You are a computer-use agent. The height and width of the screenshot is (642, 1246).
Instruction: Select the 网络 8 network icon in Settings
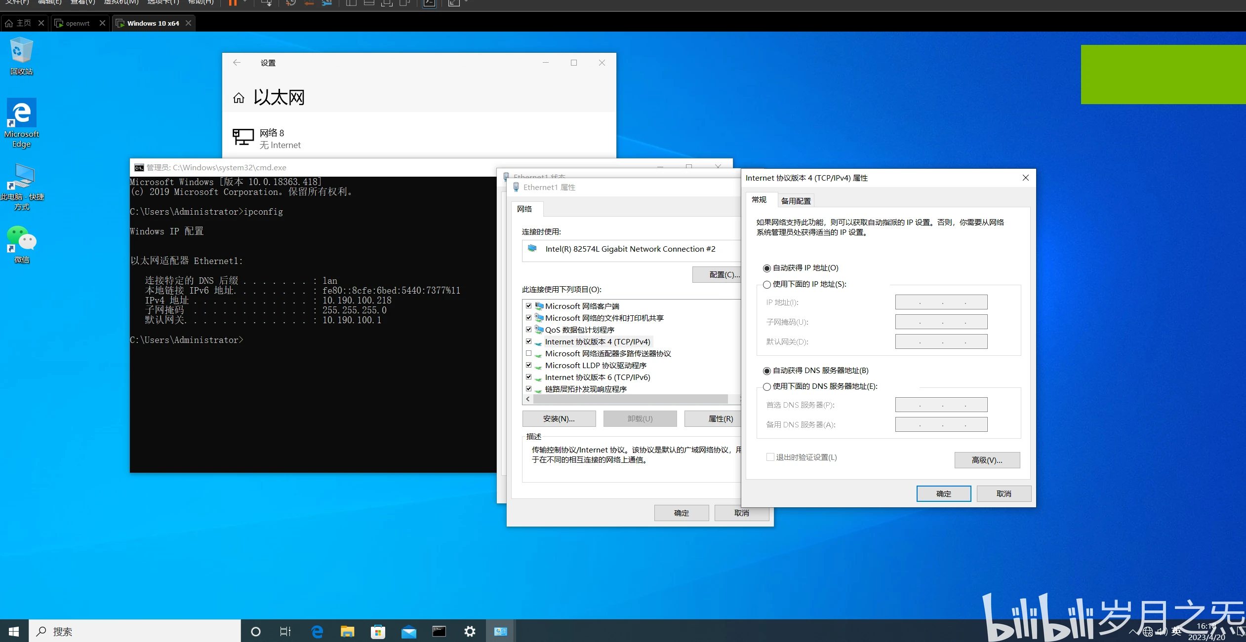tap(243, 137)
